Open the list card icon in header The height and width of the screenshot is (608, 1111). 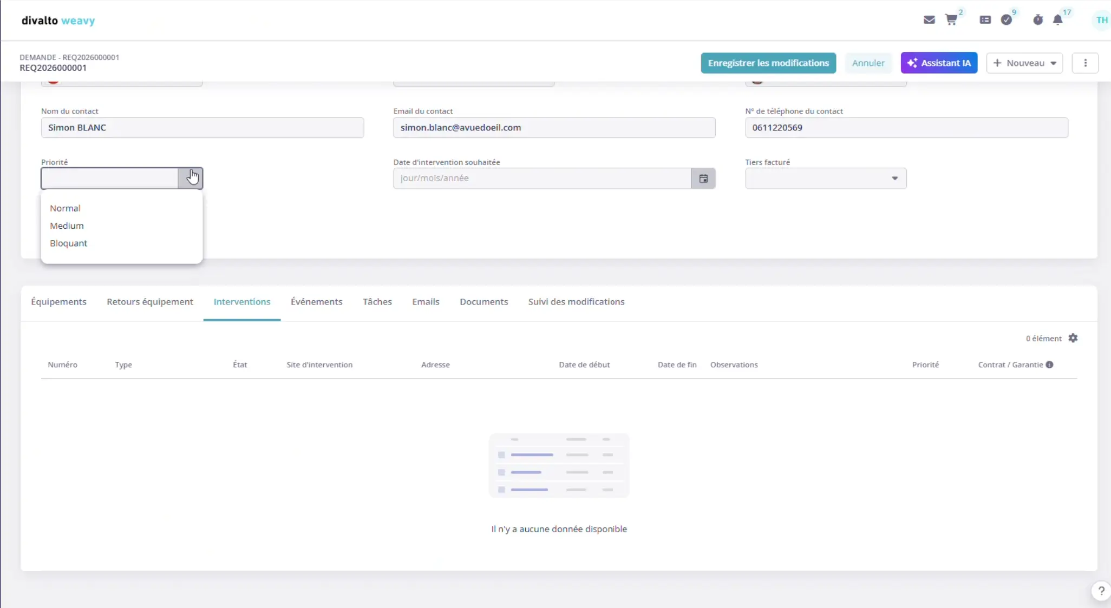coord(985,20)
